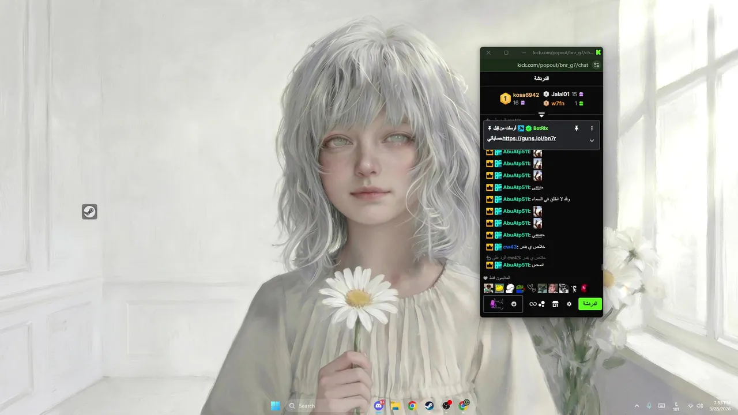Click the followers-only heart indicator above the emotes
Viewport: 738px width, 415px height.
point(485,278)
